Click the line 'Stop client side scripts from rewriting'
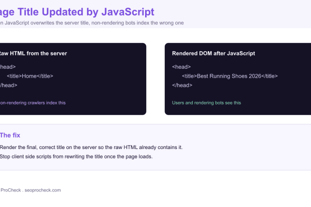The width and height of the screenshot is (311, 207). (x=76, y=156)
